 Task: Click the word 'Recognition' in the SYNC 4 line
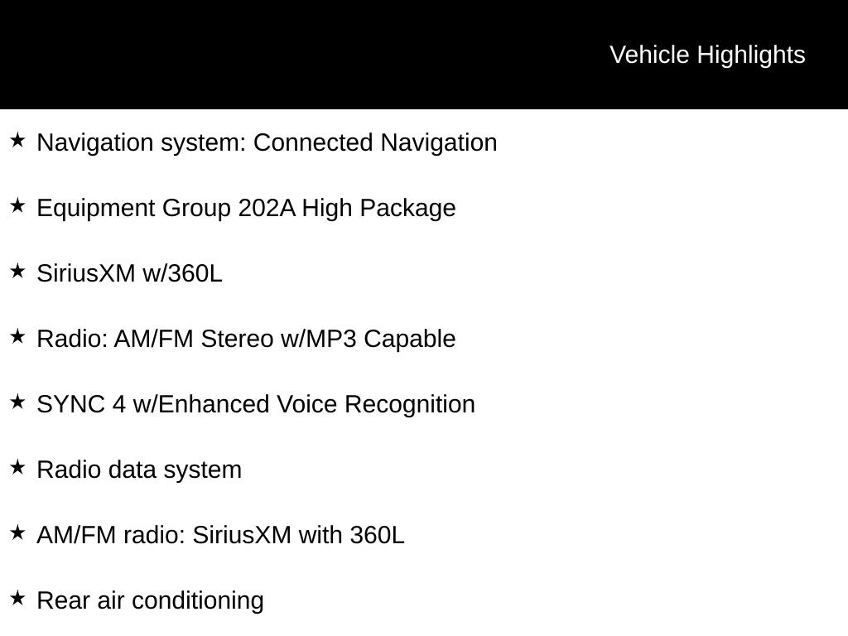click(x=409, y=404)
